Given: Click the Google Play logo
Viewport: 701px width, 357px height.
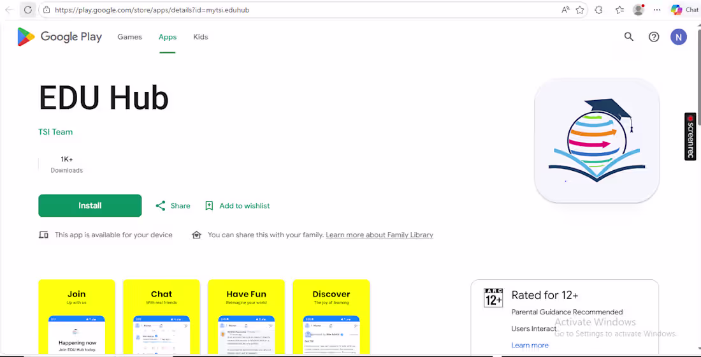Looking at the screenshot, I should pyautogui.click(x=59, y=37).
